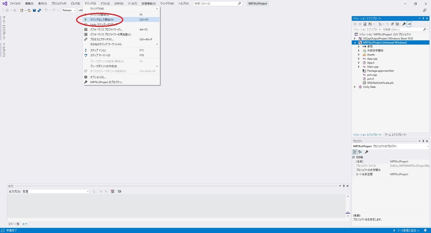The image size is (431, 233).
Task: Click the Open File toolbar icon
Action: pyautogui.click(x=29, y=10)
